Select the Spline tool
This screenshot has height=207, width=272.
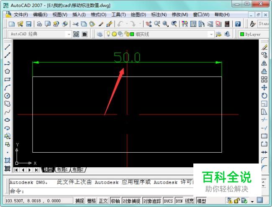(7, 112)
